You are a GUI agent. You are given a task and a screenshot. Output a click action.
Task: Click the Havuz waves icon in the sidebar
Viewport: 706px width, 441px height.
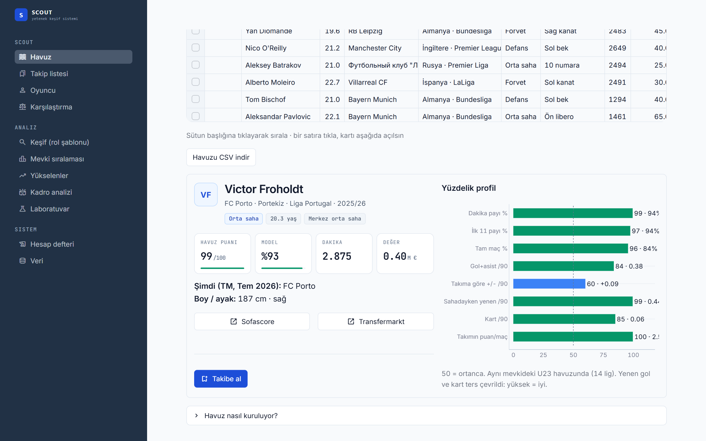coord(23,57)
